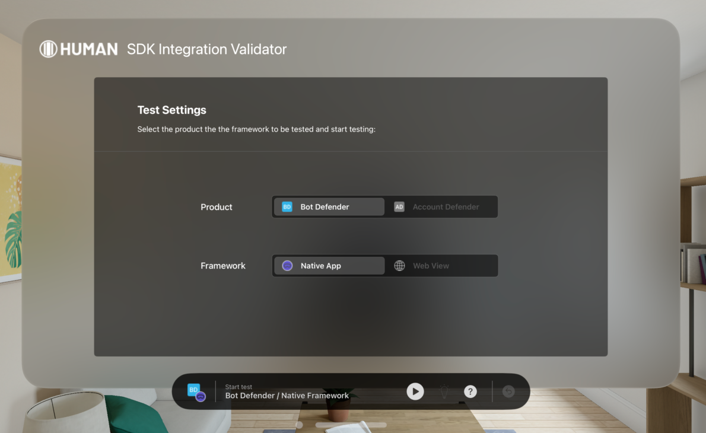Start the test with play button
This screenshot has height=433, width=706.
point(415,391)
